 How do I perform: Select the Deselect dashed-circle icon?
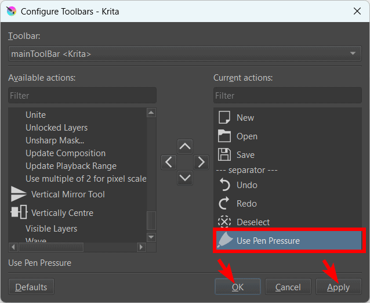click(x=224, y=222)
